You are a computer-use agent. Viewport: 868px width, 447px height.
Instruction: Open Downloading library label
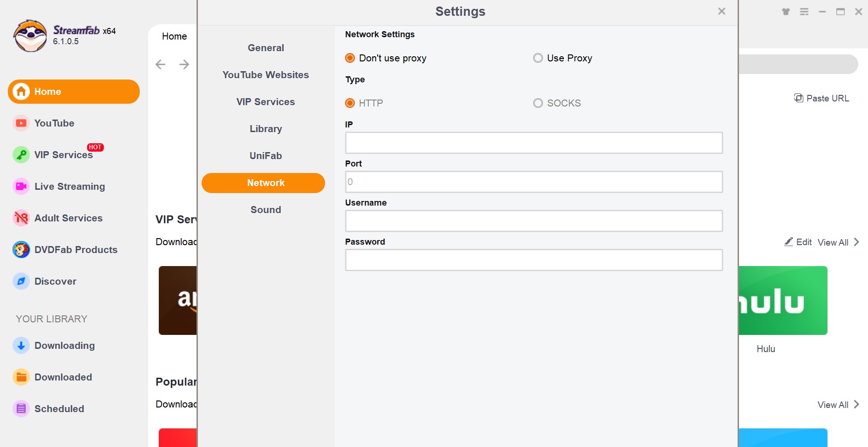(x=65, y=346)
